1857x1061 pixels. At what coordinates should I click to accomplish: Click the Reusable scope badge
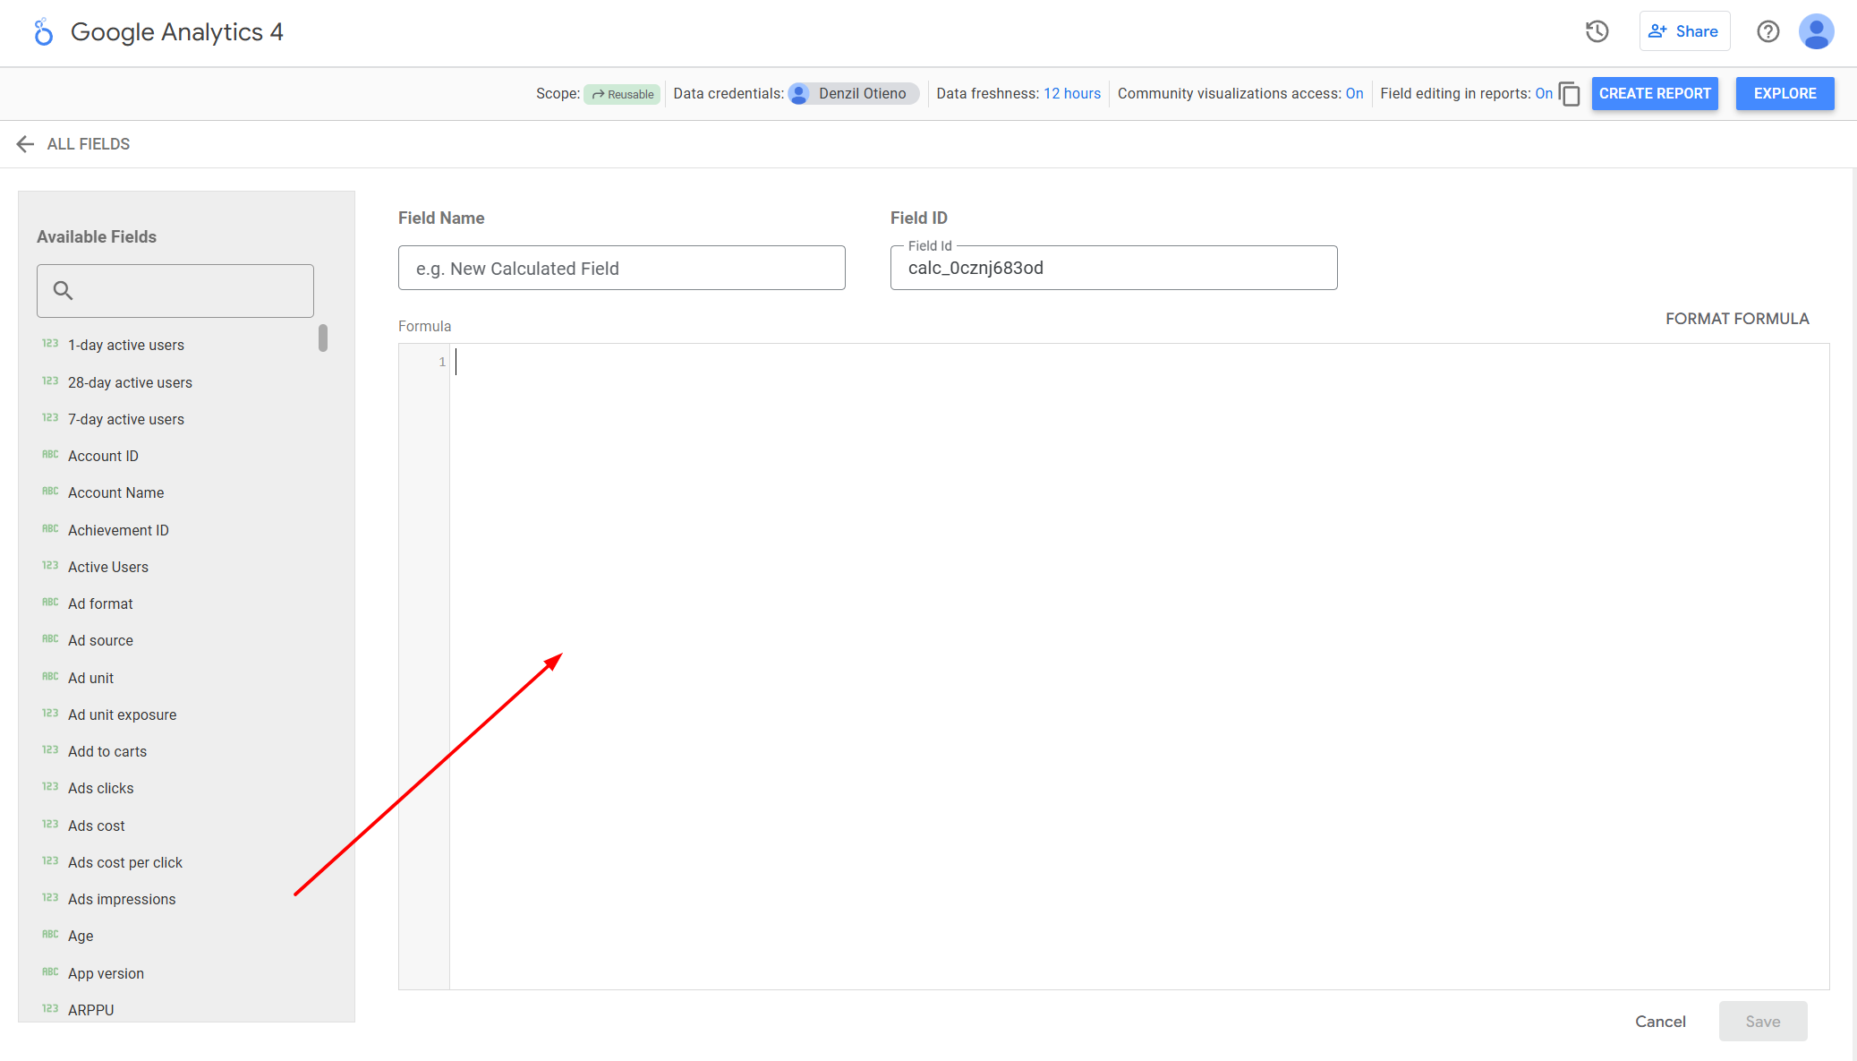click(x=623, y=94)
